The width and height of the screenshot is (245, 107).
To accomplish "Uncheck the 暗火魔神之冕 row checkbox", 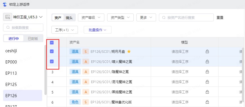I will pyautogui.click(x=52, y=62).
